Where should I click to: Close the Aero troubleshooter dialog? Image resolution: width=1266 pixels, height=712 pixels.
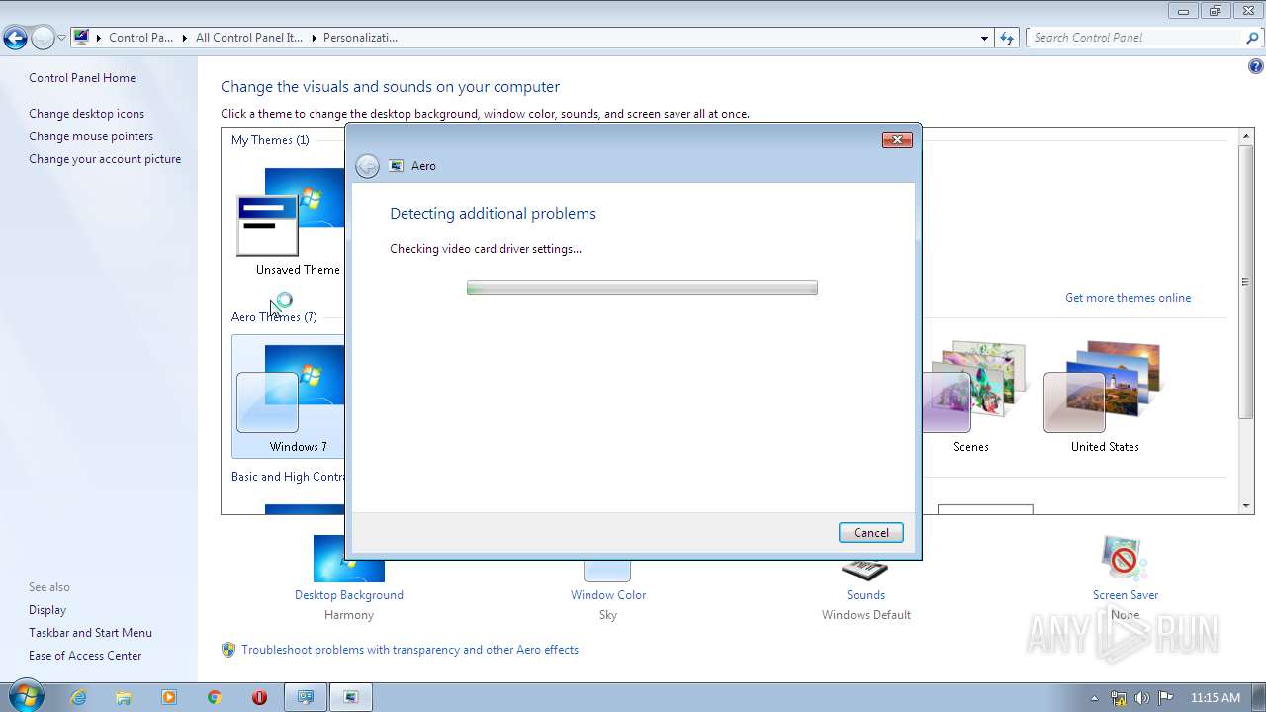(x=897, y=140)
